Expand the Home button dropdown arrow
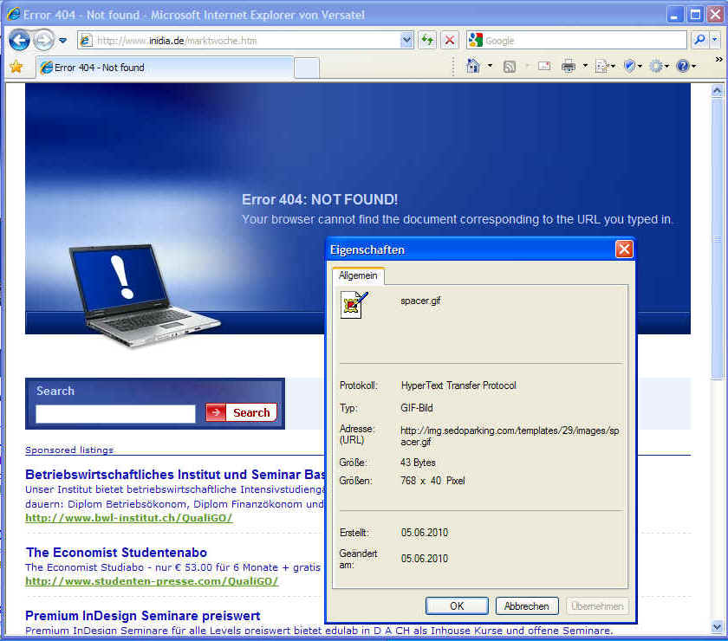 [x=490, y=67]
